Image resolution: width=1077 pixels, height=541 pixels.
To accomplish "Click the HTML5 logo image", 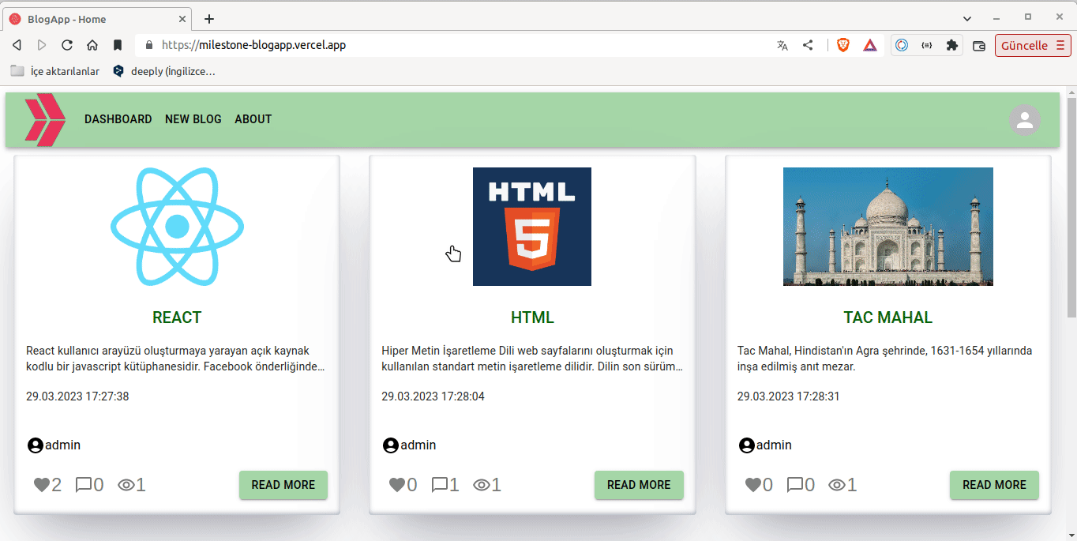I will pyautogui.click(x=532, y=227).
